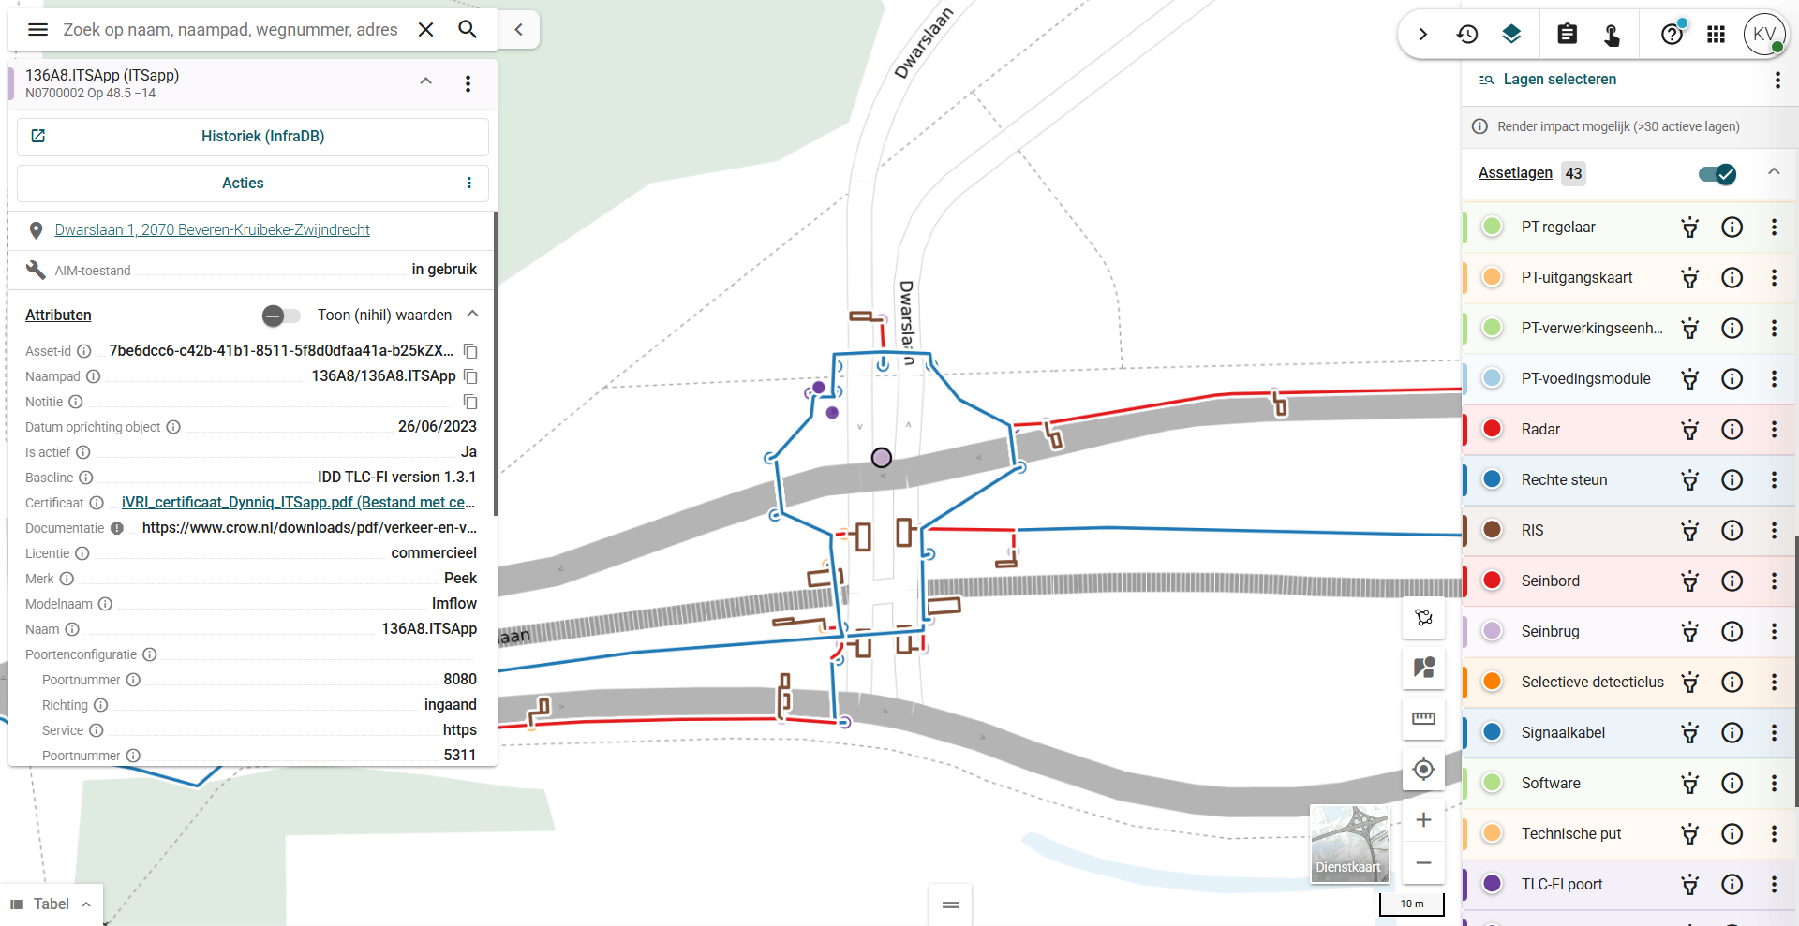1799x926 pixels.
Task: Collapse the Attributen section
Action: (x=472, y=315)
